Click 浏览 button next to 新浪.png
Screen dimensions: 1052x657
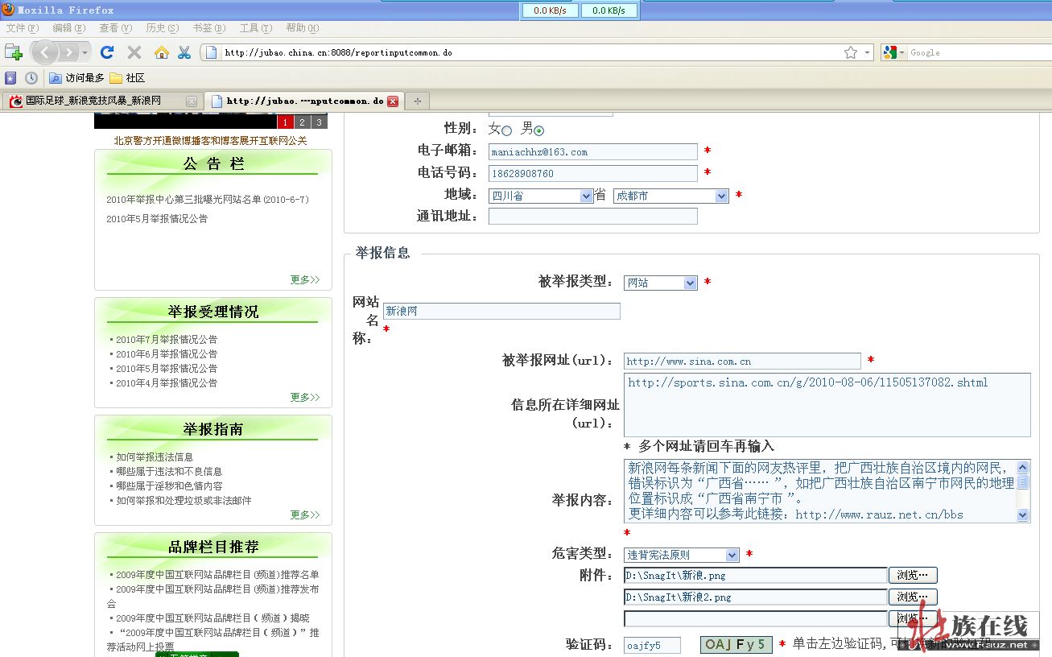point(912,575)
